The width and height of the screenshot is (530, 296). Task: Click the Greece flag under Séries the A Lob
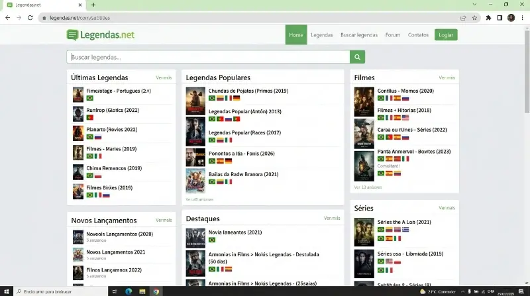pos(405,229)
